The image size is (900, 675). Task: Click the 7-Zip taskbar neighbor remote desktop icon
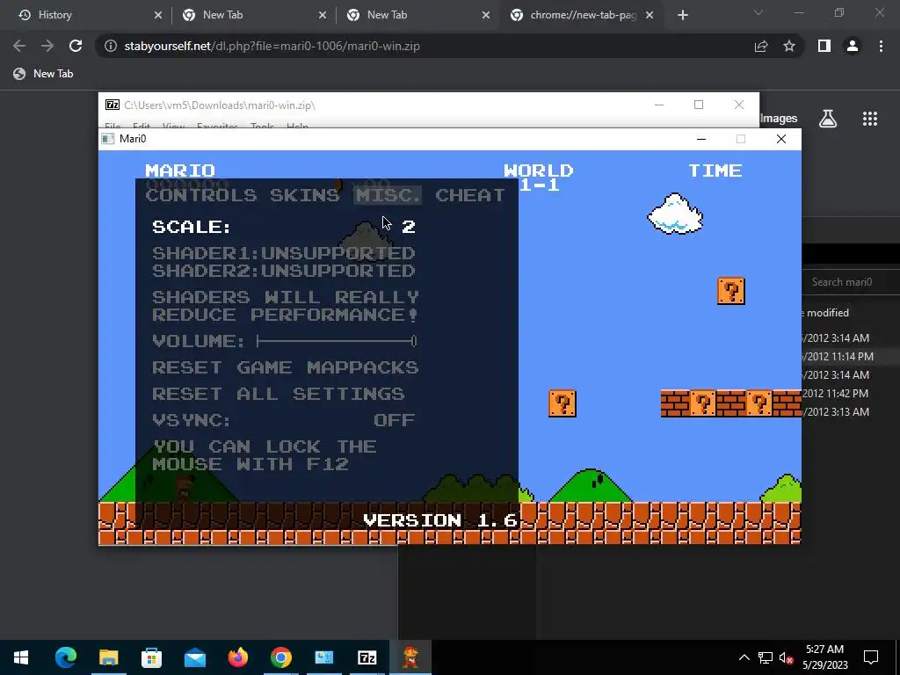tap(323, 657)
